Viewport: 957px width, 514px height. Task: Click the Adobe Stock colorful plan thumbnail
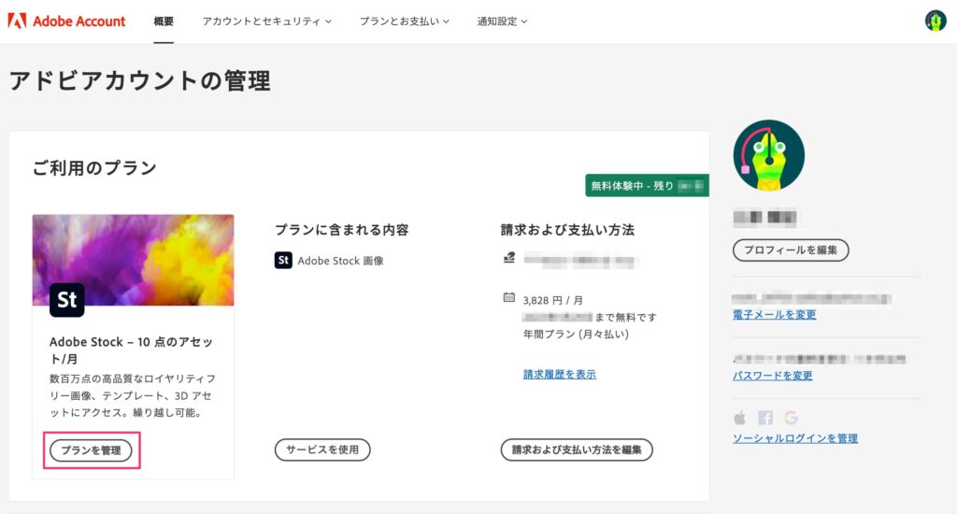133,260
